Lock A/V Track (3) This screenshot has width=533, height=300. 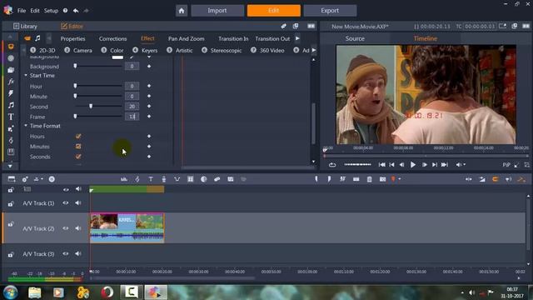11,254
